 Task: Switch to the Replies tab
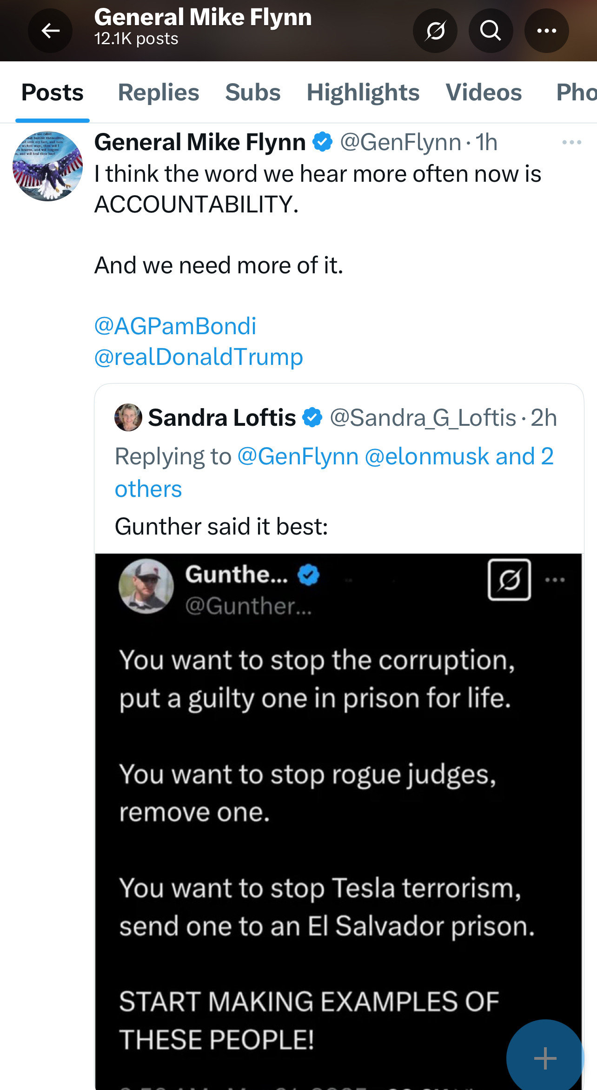(x=158, y=92)
